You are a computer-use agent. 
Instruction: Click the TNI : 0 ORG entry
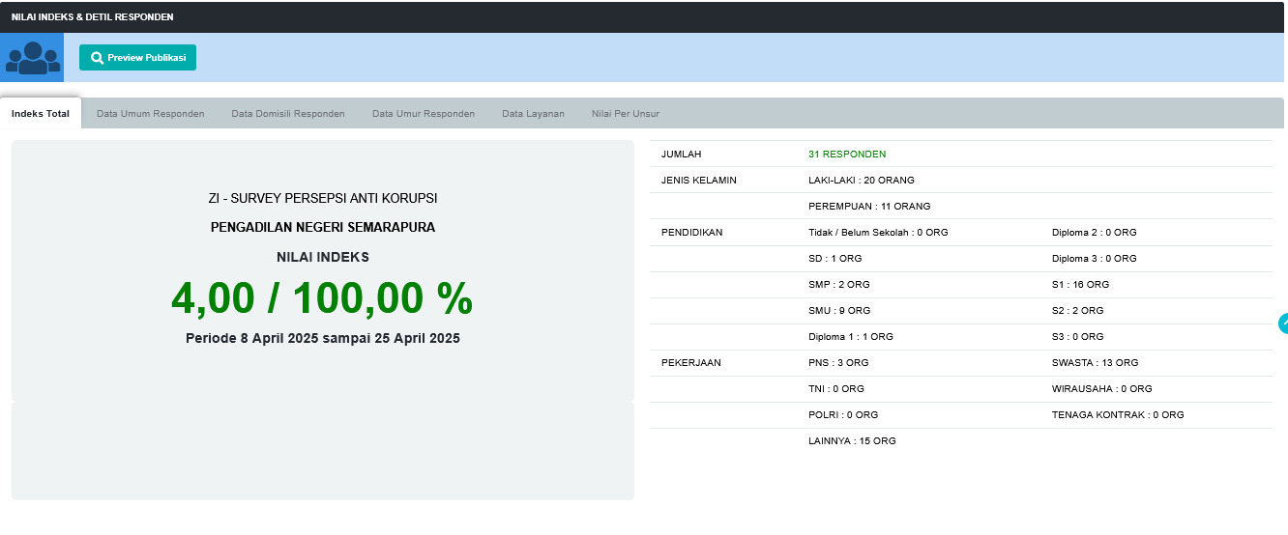pyautogui.click(x=836, y=389)
